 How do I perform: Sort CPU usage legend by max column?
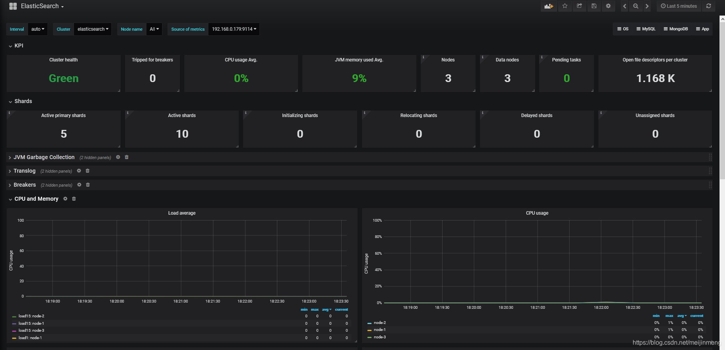(x=669, y=316)
